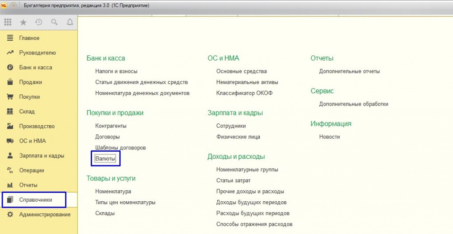
Task: Click the truck icon beside ОС и НМА
Action: [10, 141]
